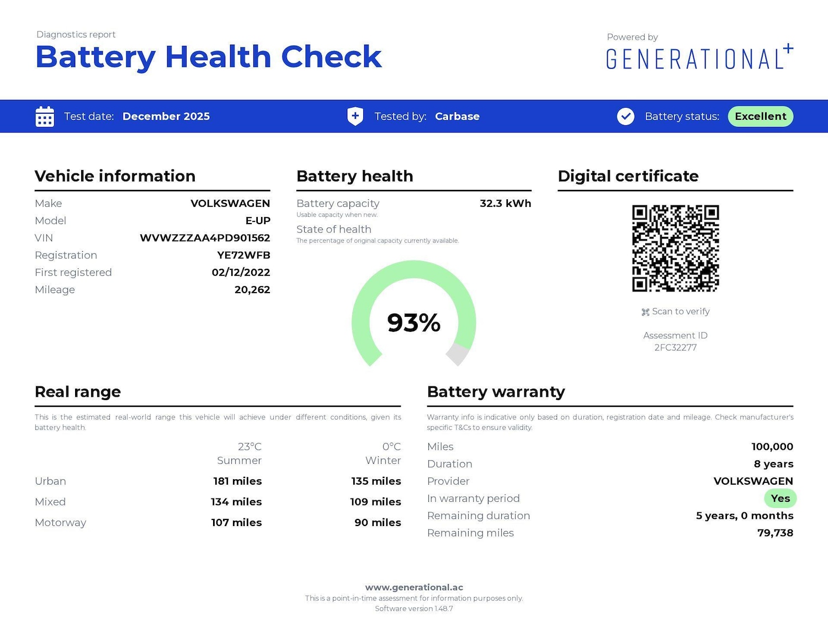
Task: Click the small scan icon before Scan to verify
Action: pos(645,312)
